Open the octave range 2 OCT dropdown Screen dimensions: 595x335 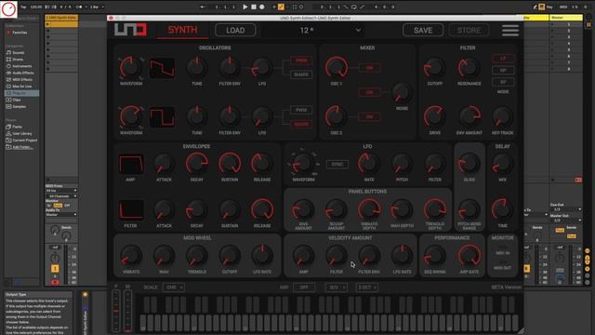[367, 288]
